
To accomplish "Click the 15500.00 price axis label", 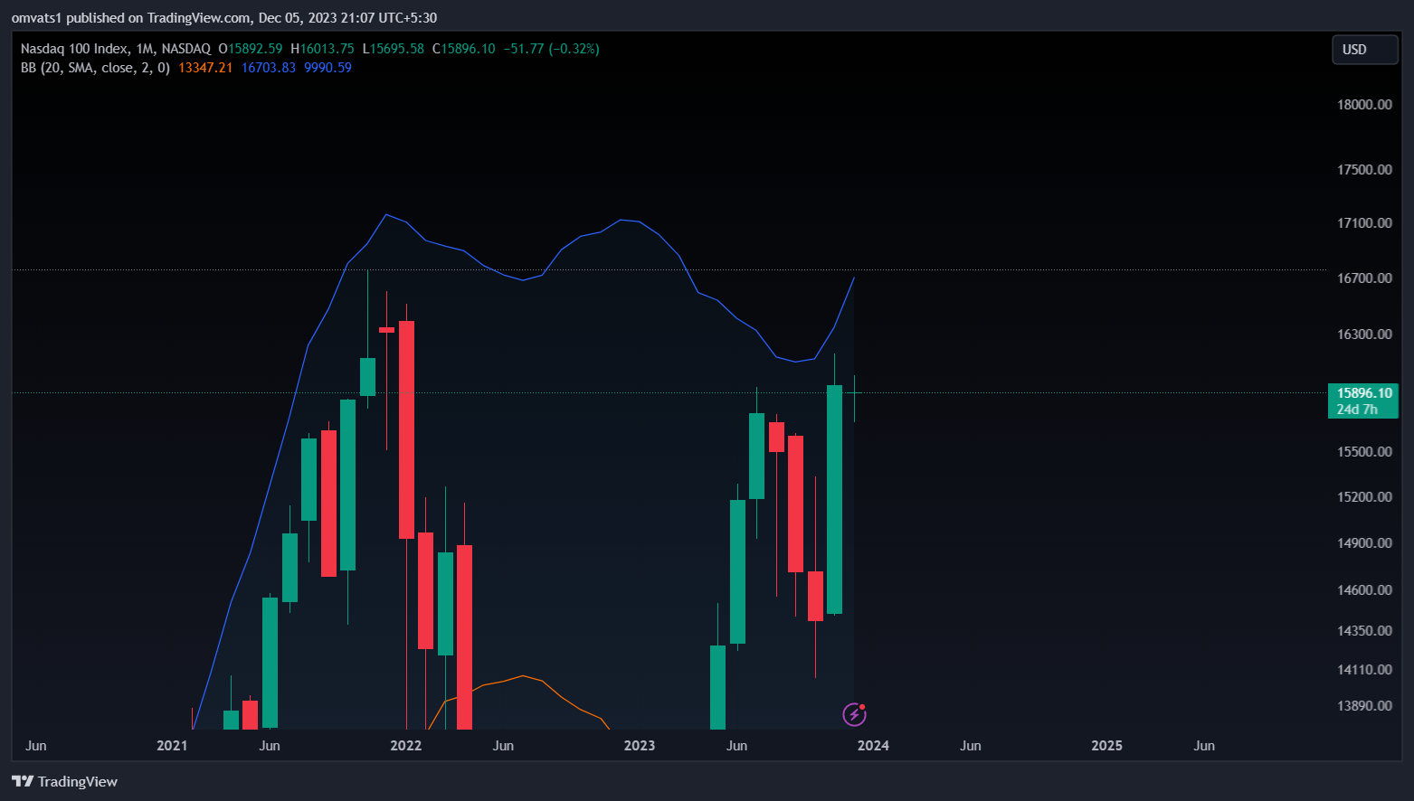I will pyautogui.click(x=1364, y=452).
